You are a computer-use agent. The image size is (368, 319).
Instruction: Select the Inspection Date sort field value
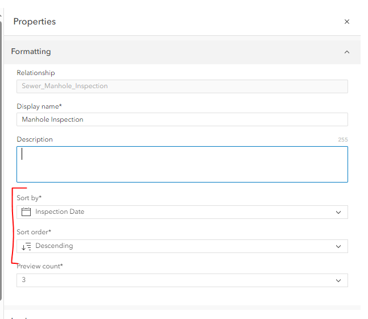click(x=60, y=212)
